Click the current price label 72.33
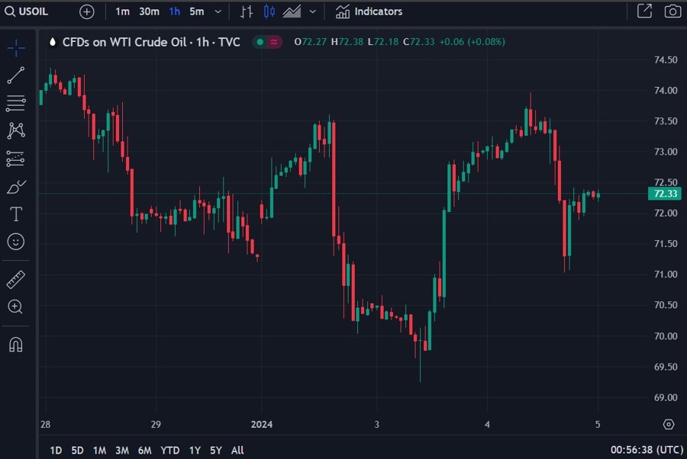 [664, 194]
